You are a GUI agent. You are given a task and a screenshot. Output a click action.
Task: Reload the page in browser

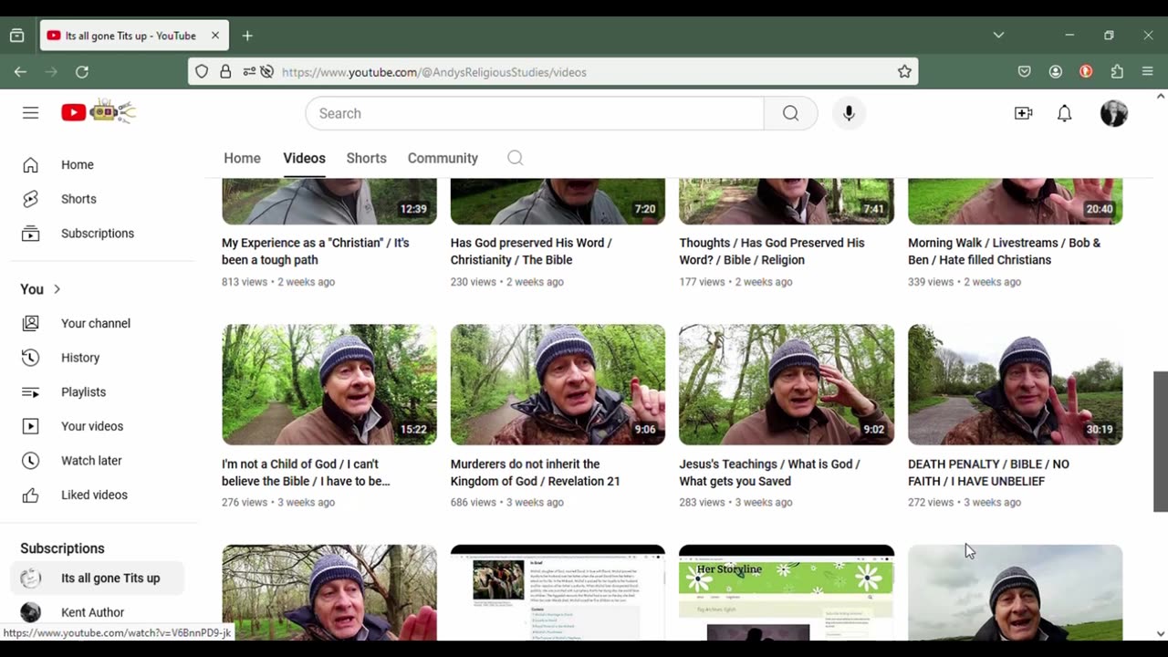82,71
